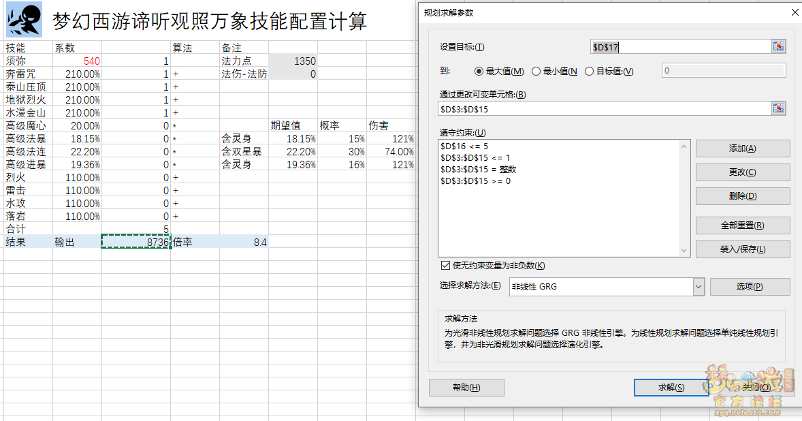This screenshot has height=421, width=802.
Task: Click the output result cell 8736
Action: coord(136,242)
